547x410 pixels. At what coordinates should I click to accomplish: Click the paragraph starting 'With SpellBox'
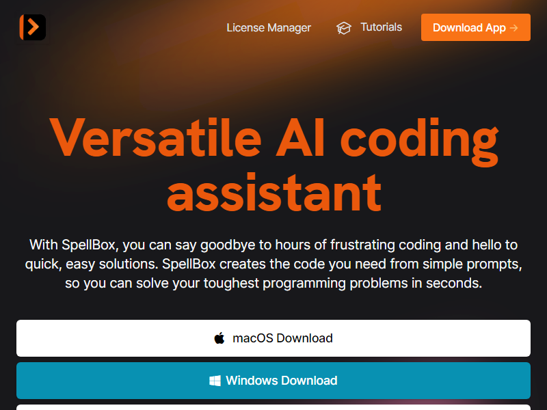click(273, 264)
